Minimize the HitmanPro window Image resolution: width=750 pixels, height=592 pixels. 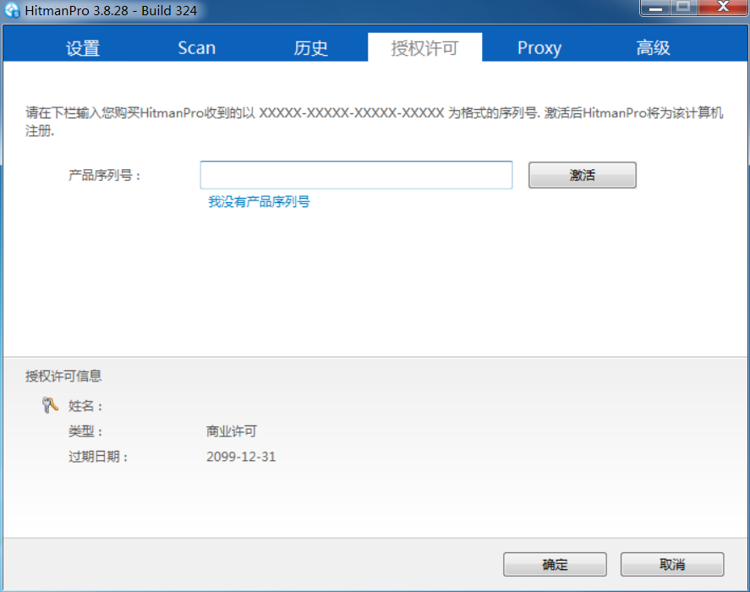pyautogui.click(x=655, y=8)
